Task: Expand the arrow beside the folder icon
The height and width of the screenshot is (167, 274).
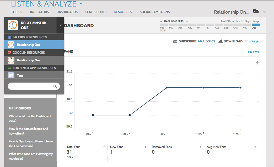Action: click(264, 12)
